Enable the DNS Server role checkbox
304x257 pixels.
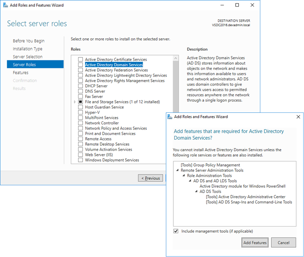(x=80, y=91)
